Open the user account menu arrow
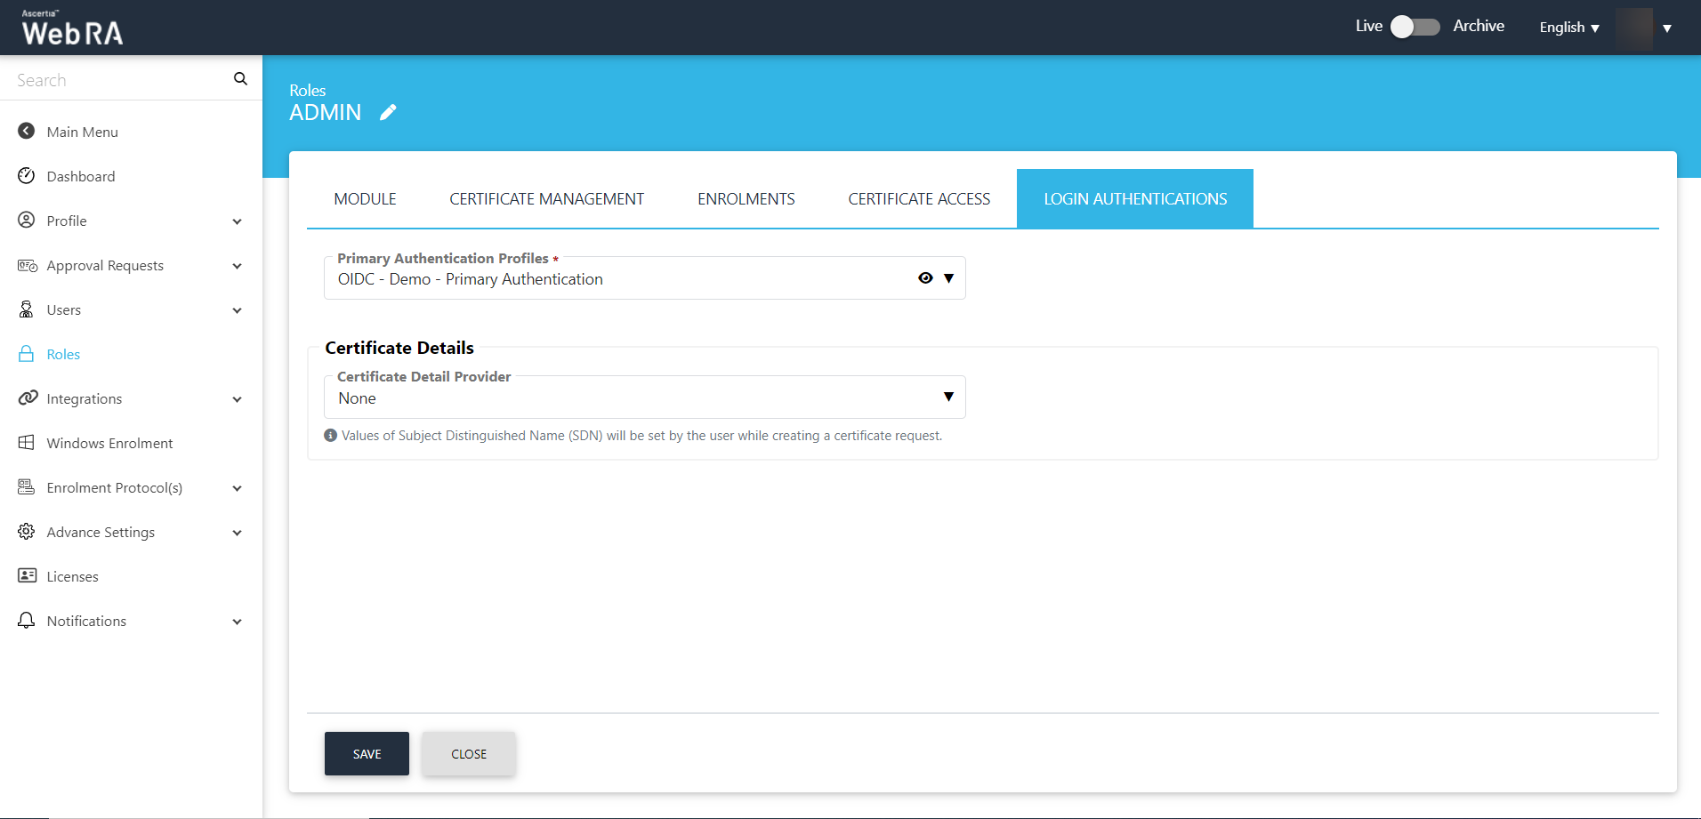The image size is (1701, 819). pos(1667,28)
